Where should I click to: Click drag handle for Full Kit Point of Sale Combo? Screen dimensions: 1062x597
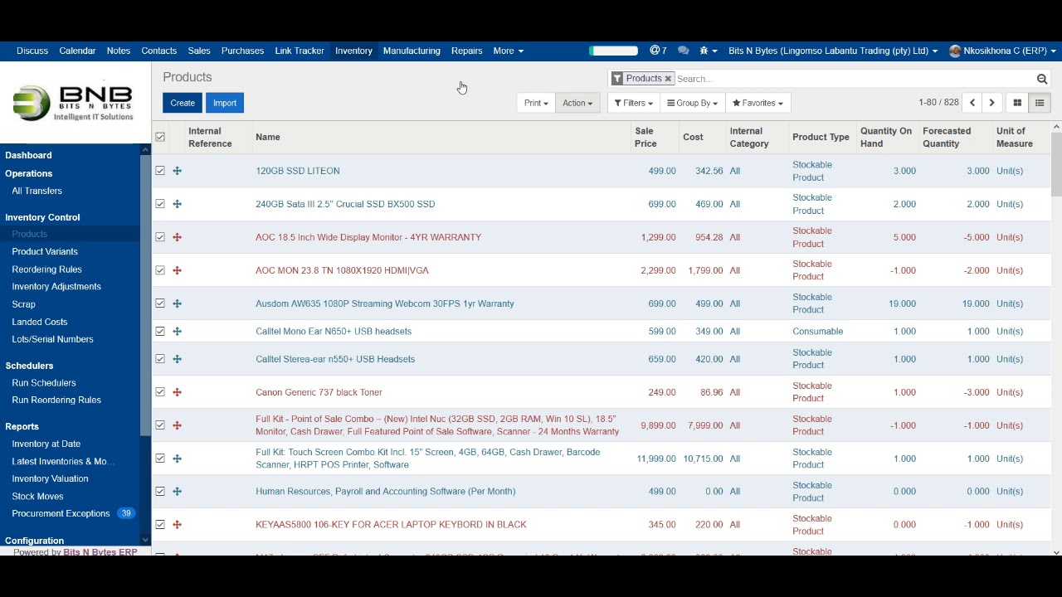tap(177, 425)
